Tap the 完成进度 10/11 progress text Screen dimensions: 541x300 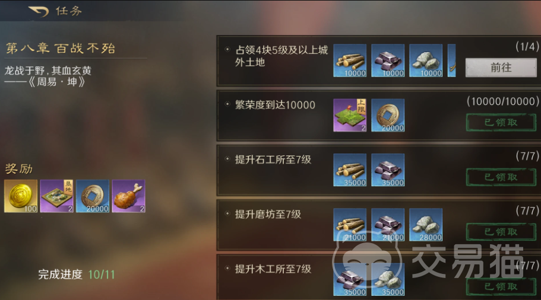tap(76, 275)
